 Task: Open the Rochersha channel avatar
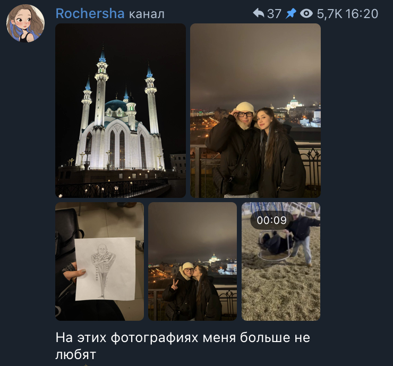click(25, 23)
